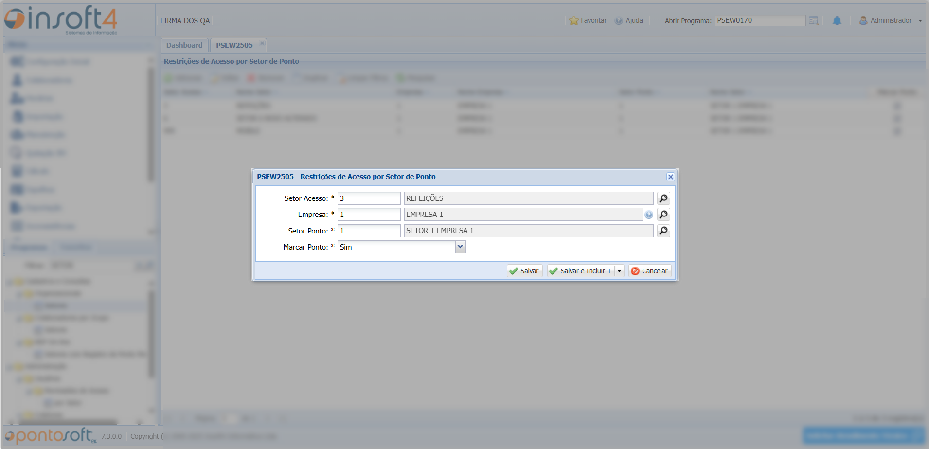
Task: Expand the Marcar Ponto dropdown
Action: point(460,247)
